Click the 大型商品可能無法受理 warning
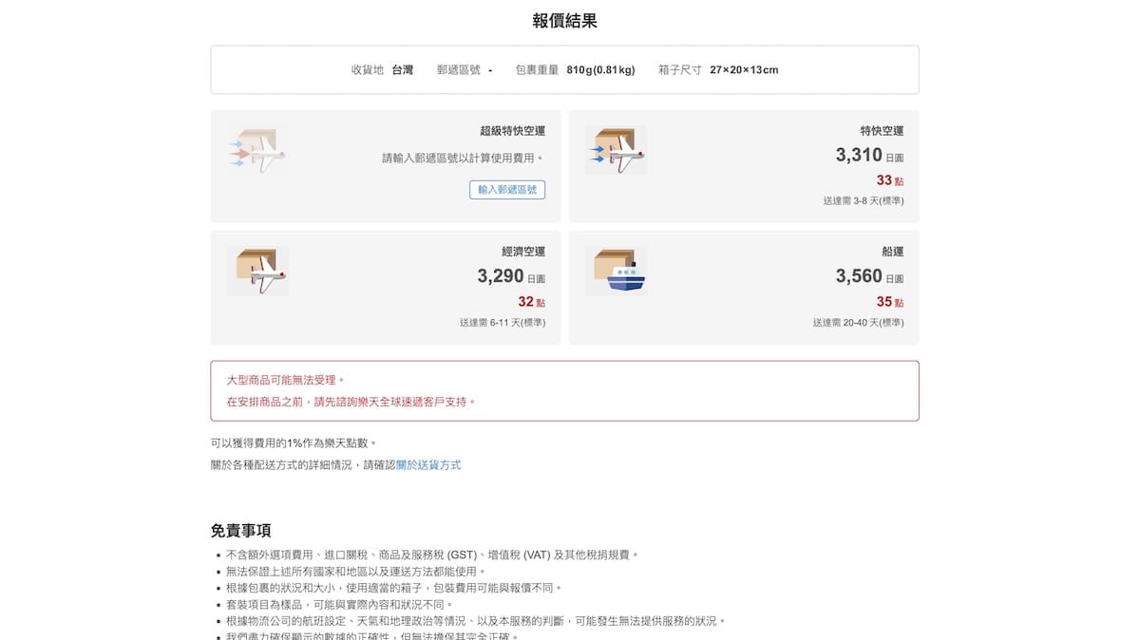This screenshot has width=1140, height=640. coord(286,380)
